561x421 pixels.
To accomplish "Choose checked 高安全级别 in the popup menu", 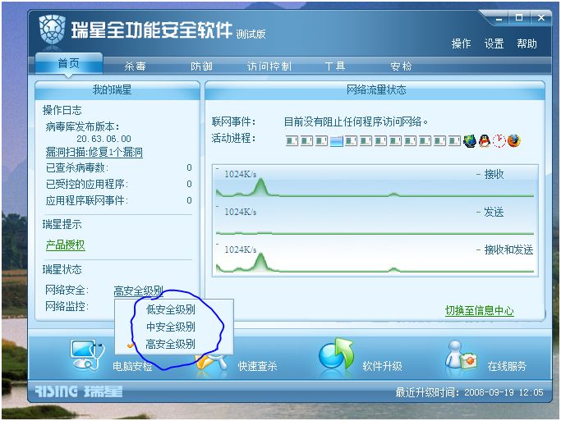I will (x=174, y=344).
